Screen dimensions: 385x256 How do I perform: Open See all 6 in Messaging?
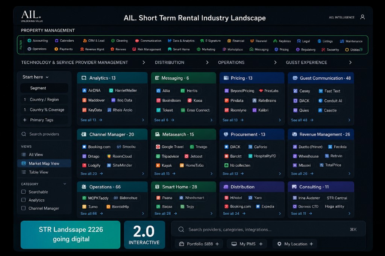(164, 120)
